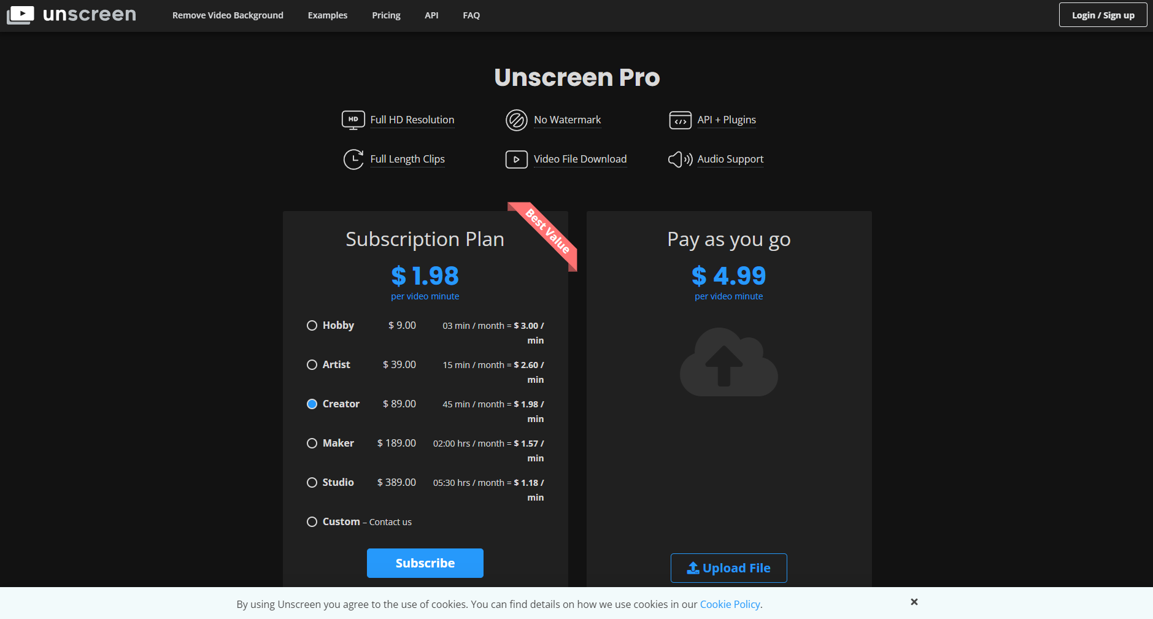Click '45 min / month' Creator detail

tap(473, 404)
